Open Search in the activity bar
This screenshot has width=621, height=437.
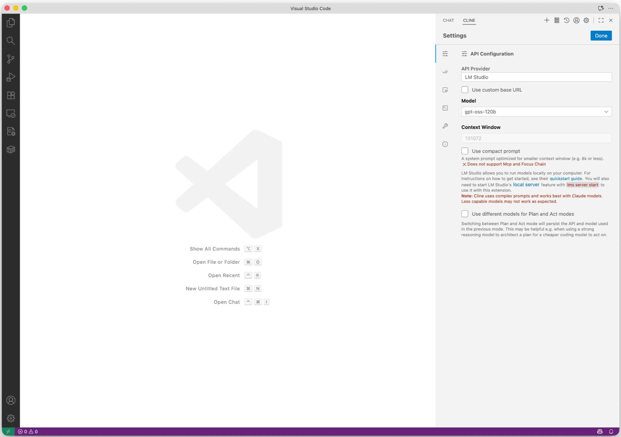11,41
